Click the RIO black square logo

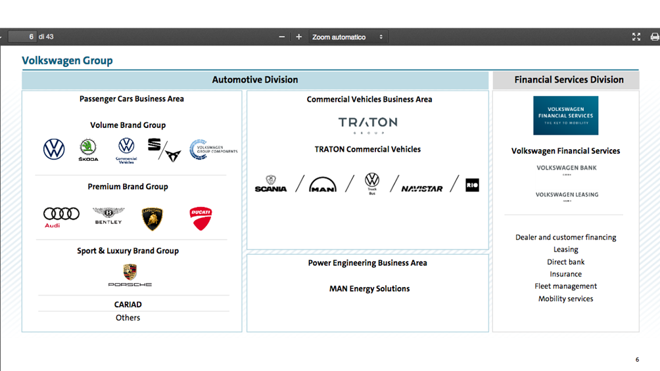[472, 185]
